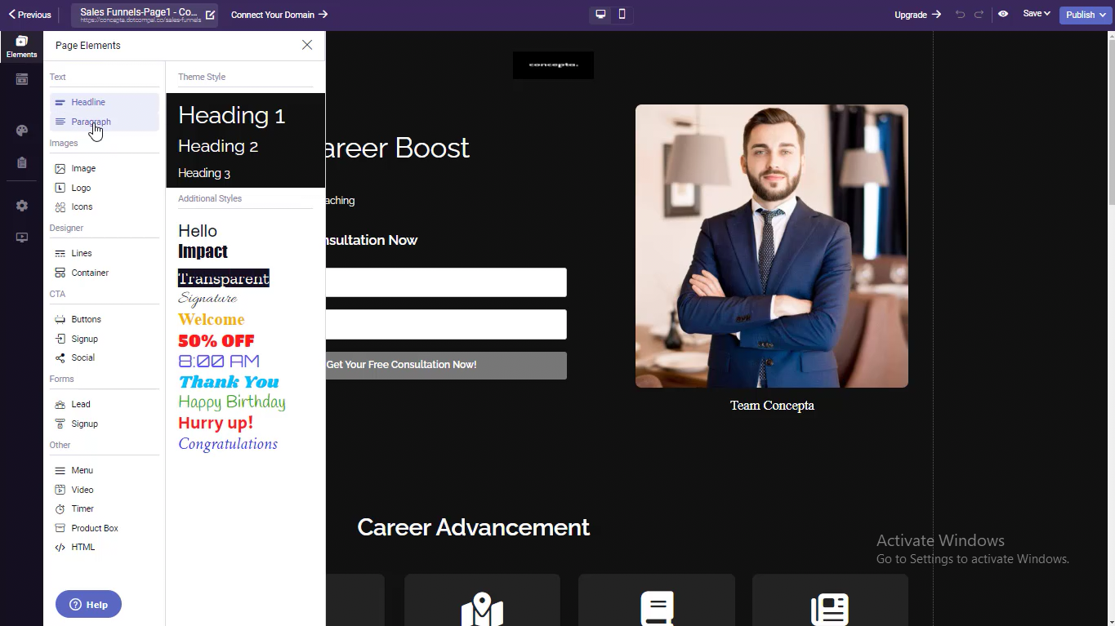Pick the Signature text style

[207, 299]
